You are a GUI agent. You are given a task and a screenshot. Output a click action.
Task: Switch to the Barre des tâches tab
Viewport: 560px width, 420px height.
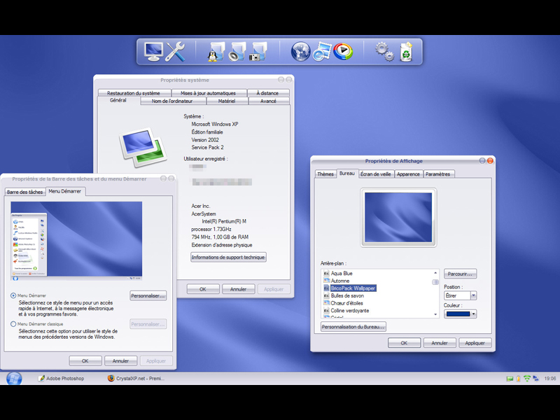pos(25,192)
